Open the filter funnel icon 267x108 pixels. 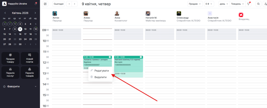(x=248, y=4)
